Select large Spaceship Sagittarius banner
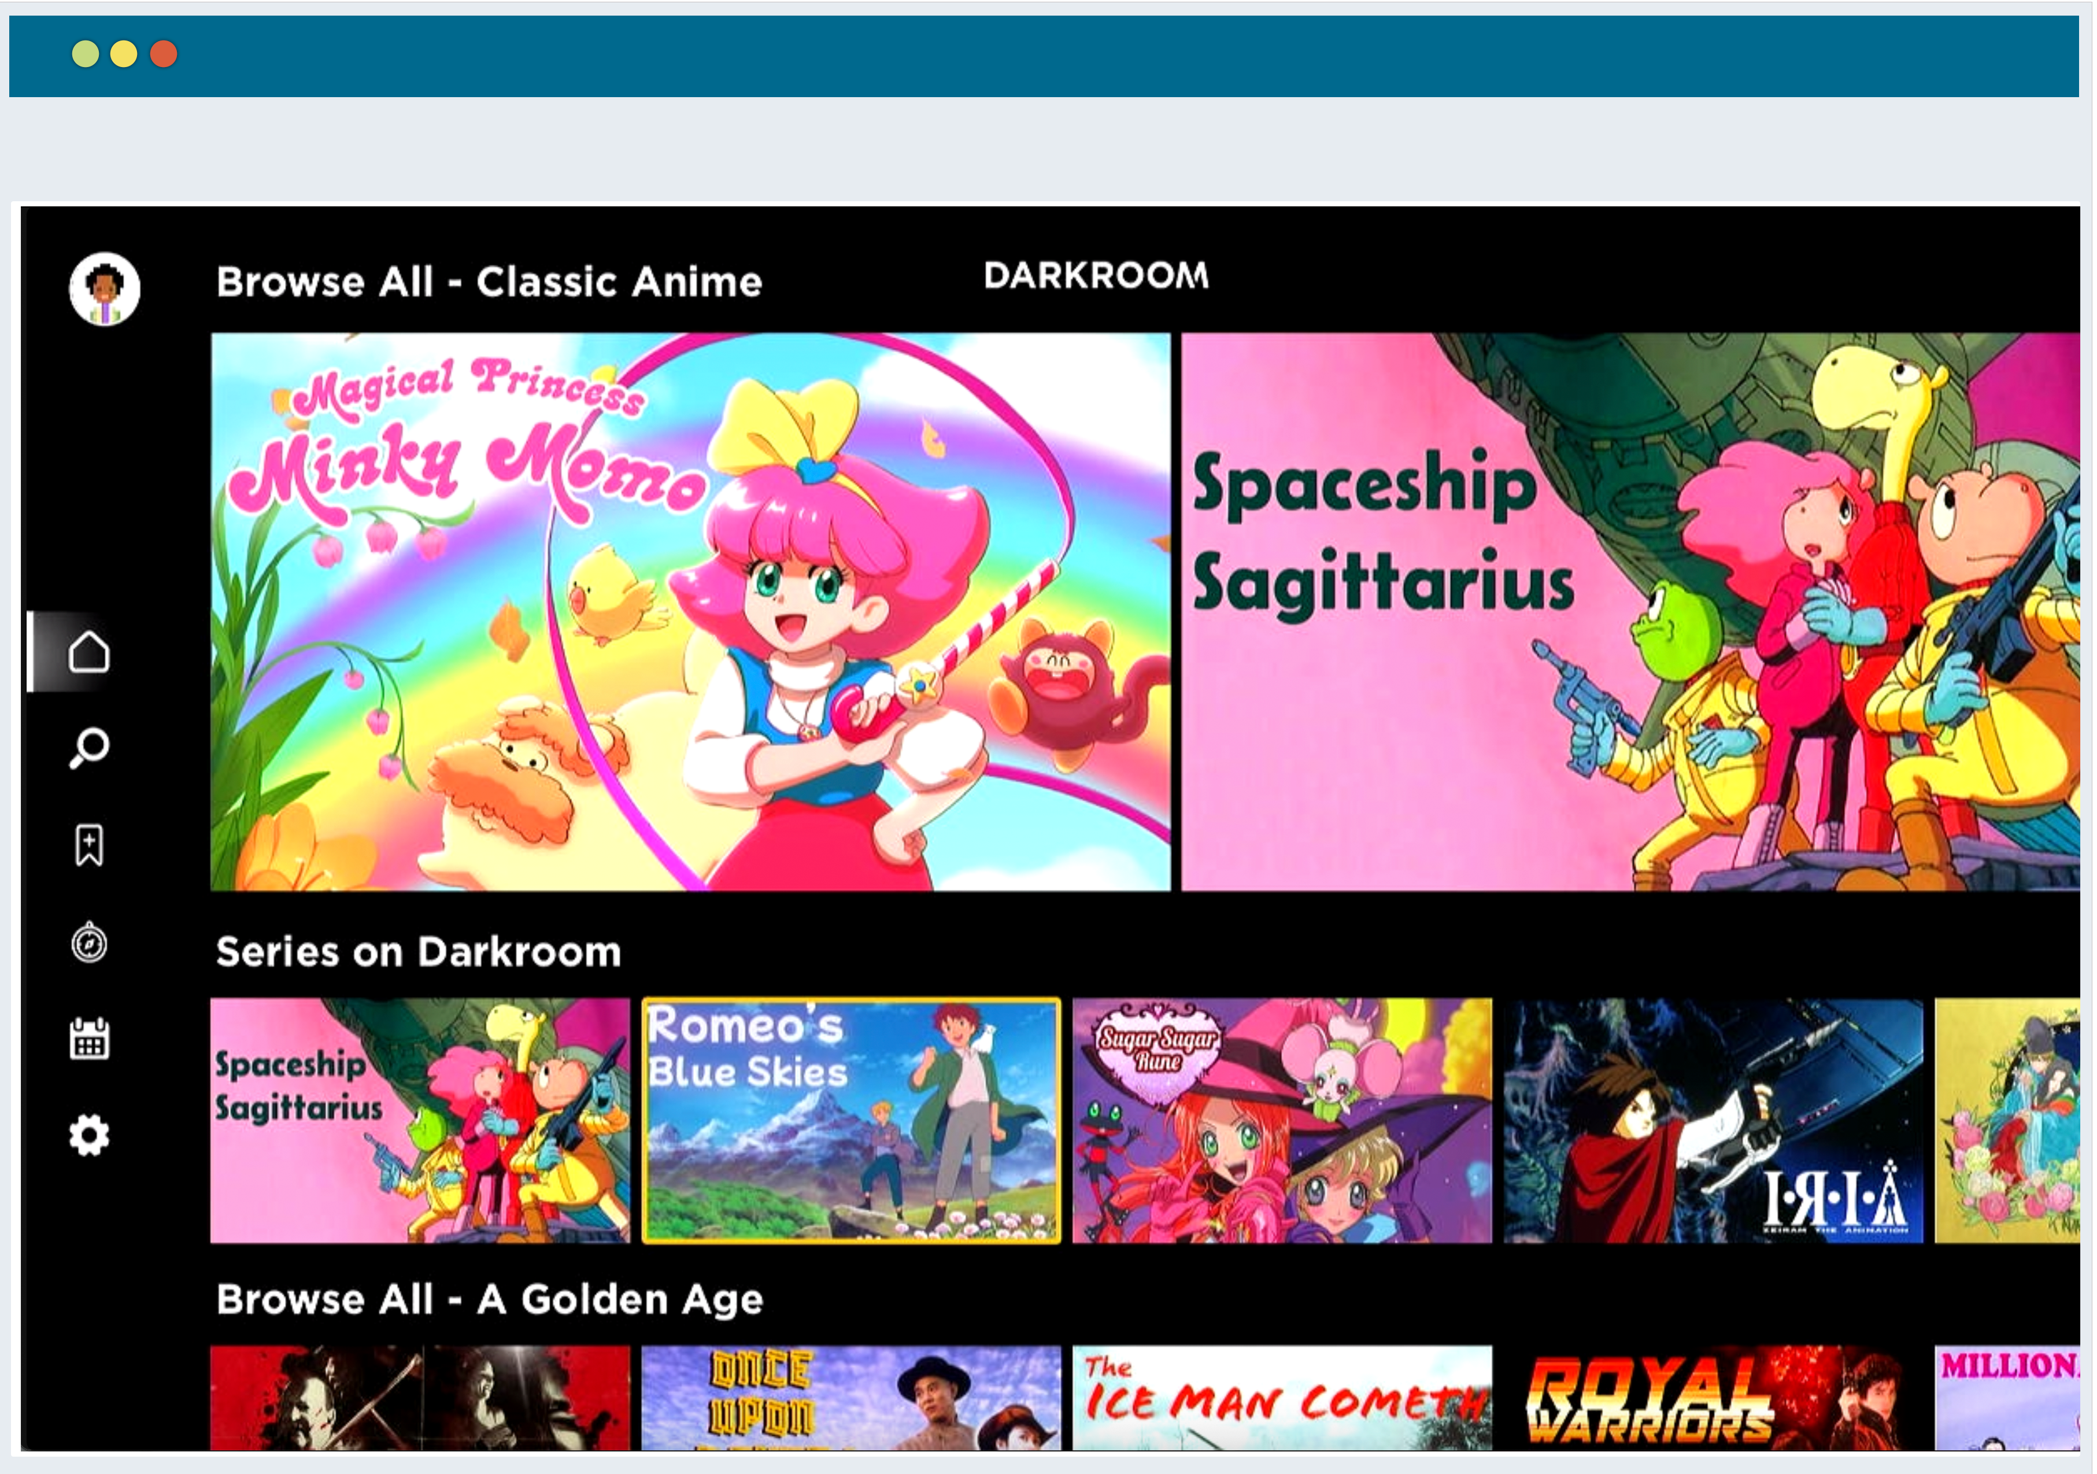 (1630, 612)
